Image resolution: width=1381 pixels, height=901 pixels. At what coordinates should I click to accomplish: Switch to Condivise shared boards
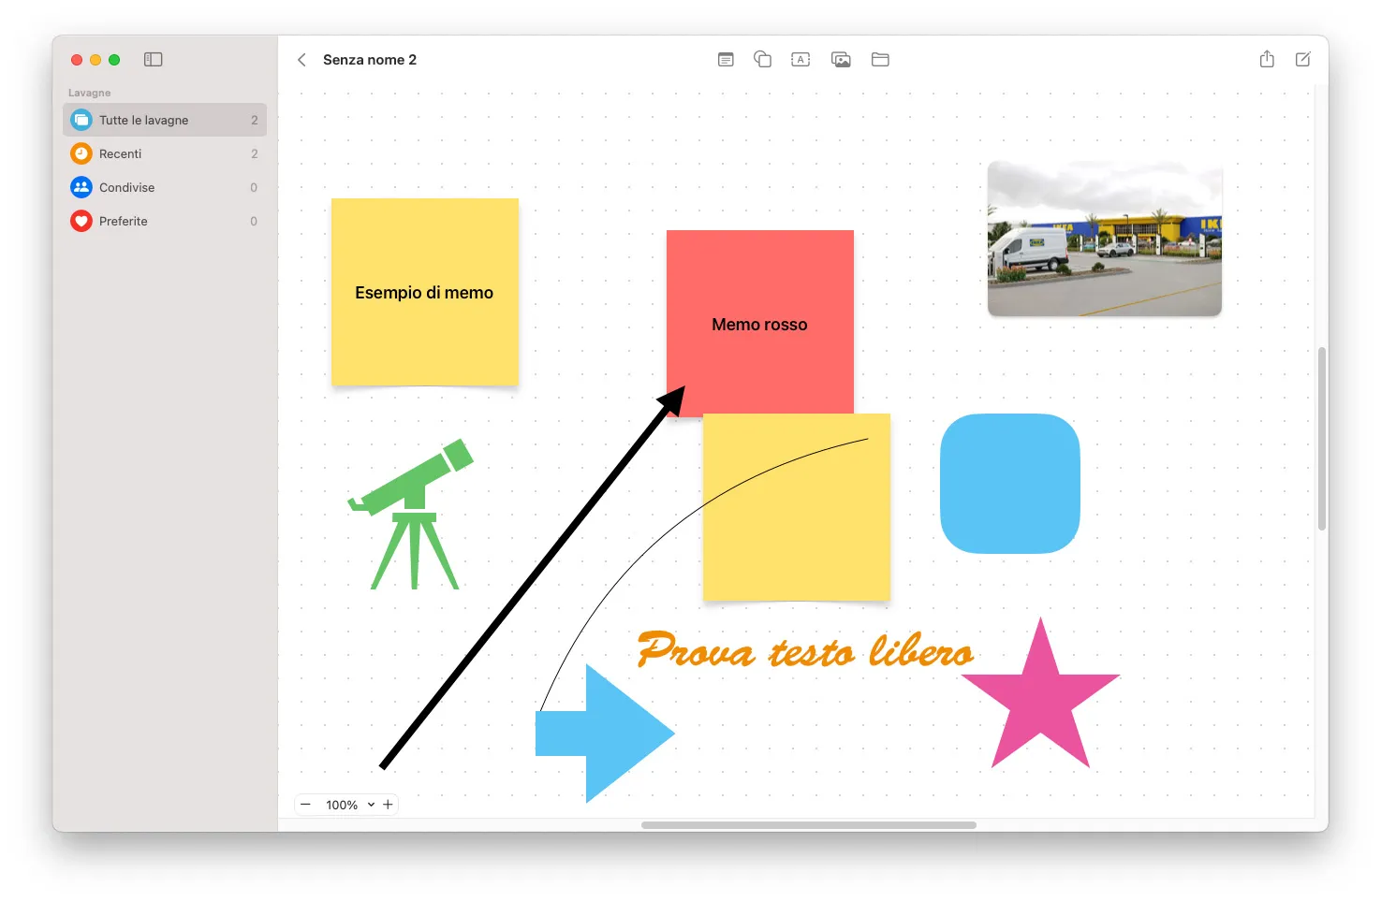point(126,187)
